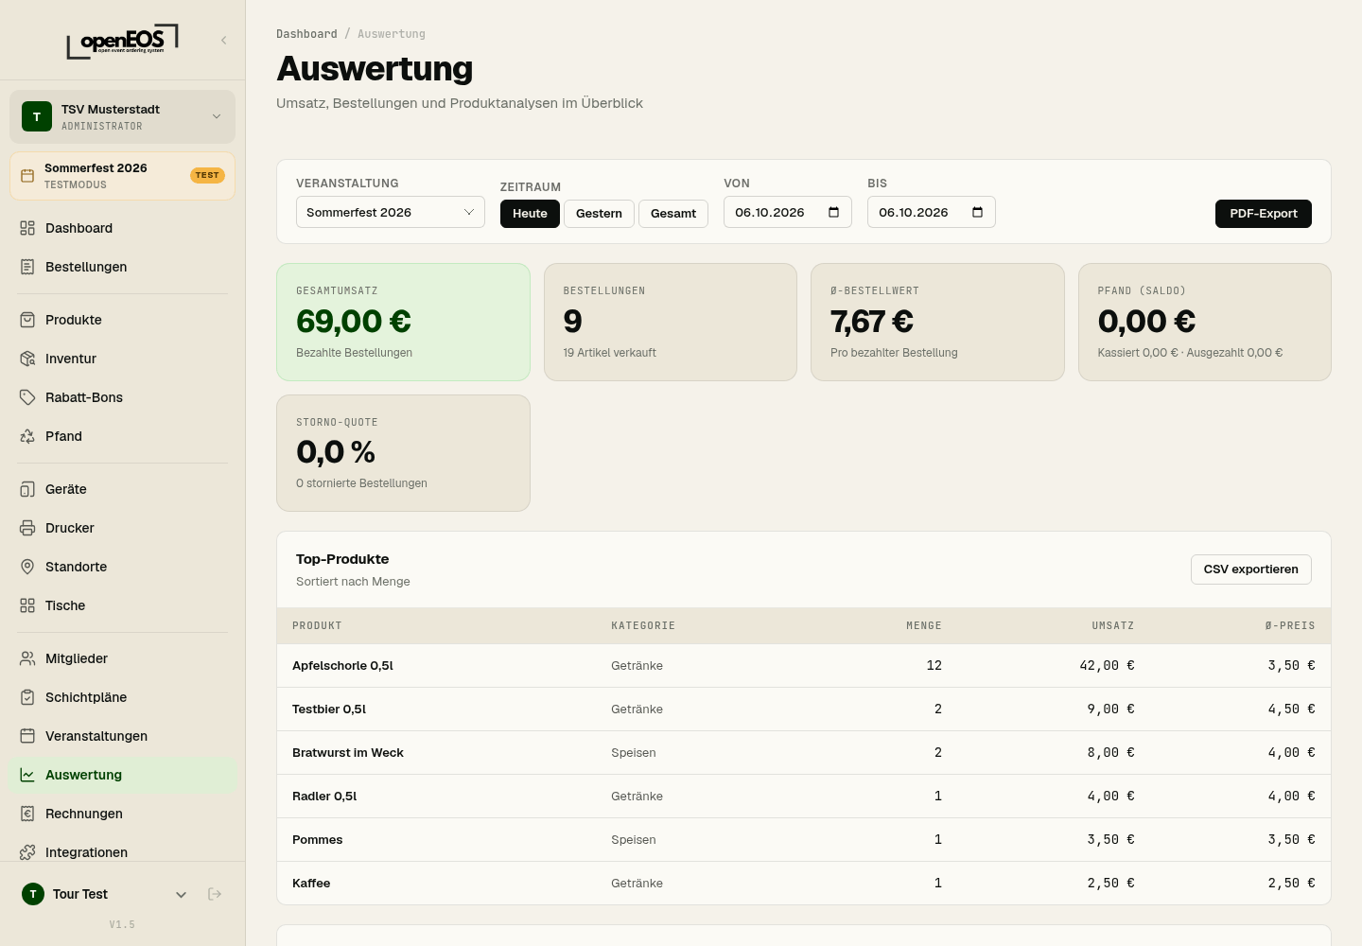Click the Menge column header
This screenshot has width=1362, height=946.
point(923,626)
